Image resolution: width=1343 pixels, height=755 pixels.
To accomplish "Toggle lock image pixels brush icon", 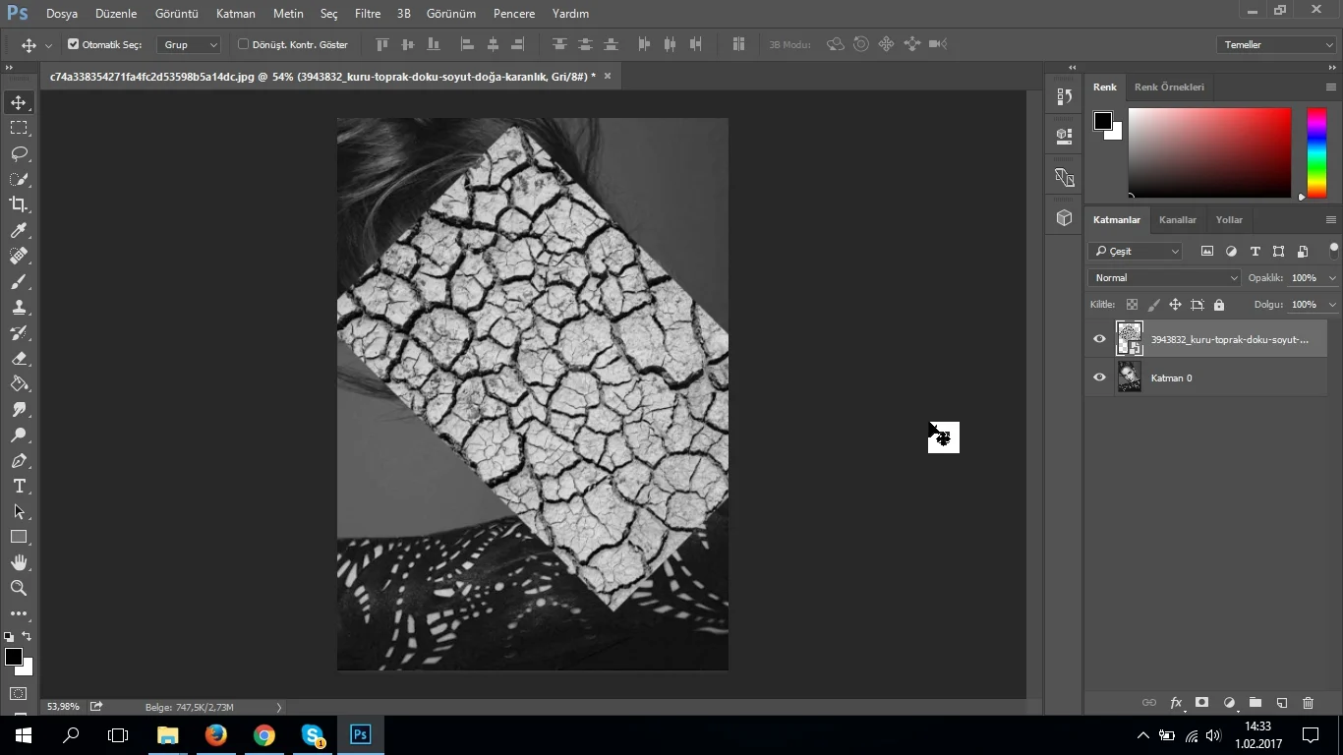I will coord(1154,305).
